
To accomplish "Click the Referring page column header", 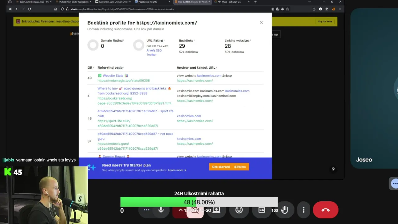I will [x=110, y=68].
